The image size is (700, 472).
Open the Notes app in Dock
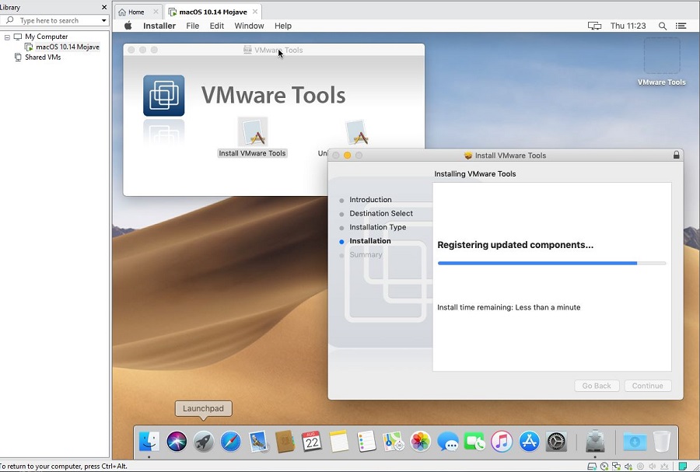pyautogui.click(x=339, y=442)
